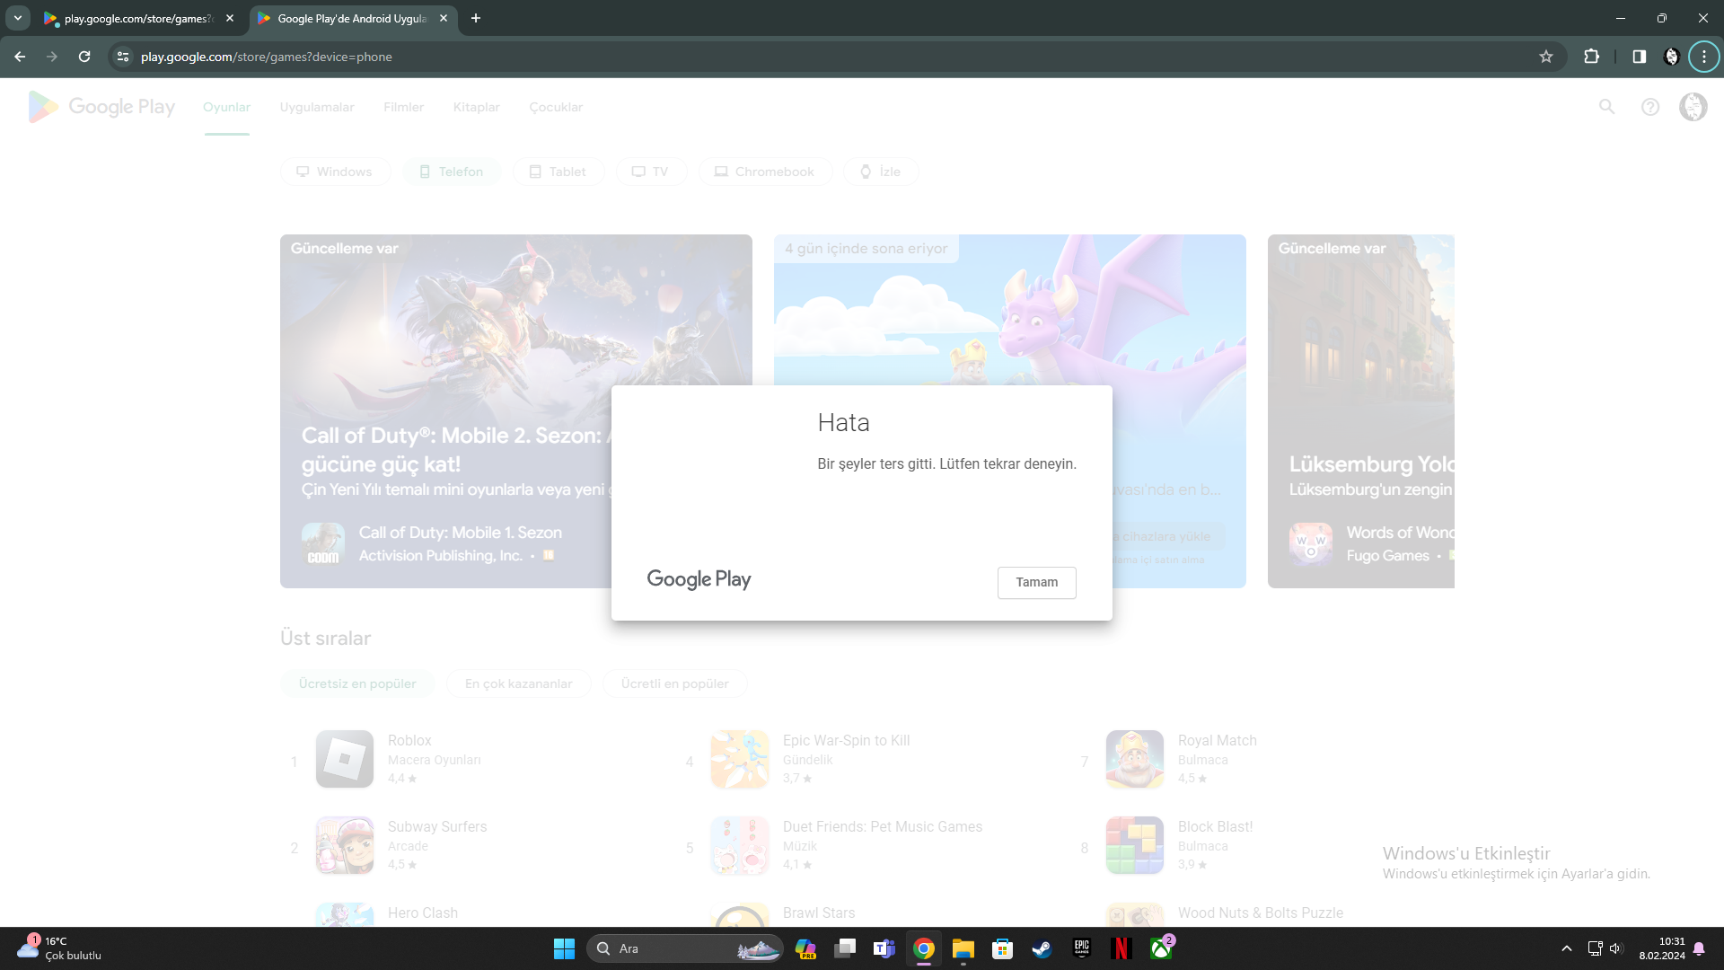Reload the page
Image resolution: width=1724 pixels, height=970 pixels.
click(84, 57)
